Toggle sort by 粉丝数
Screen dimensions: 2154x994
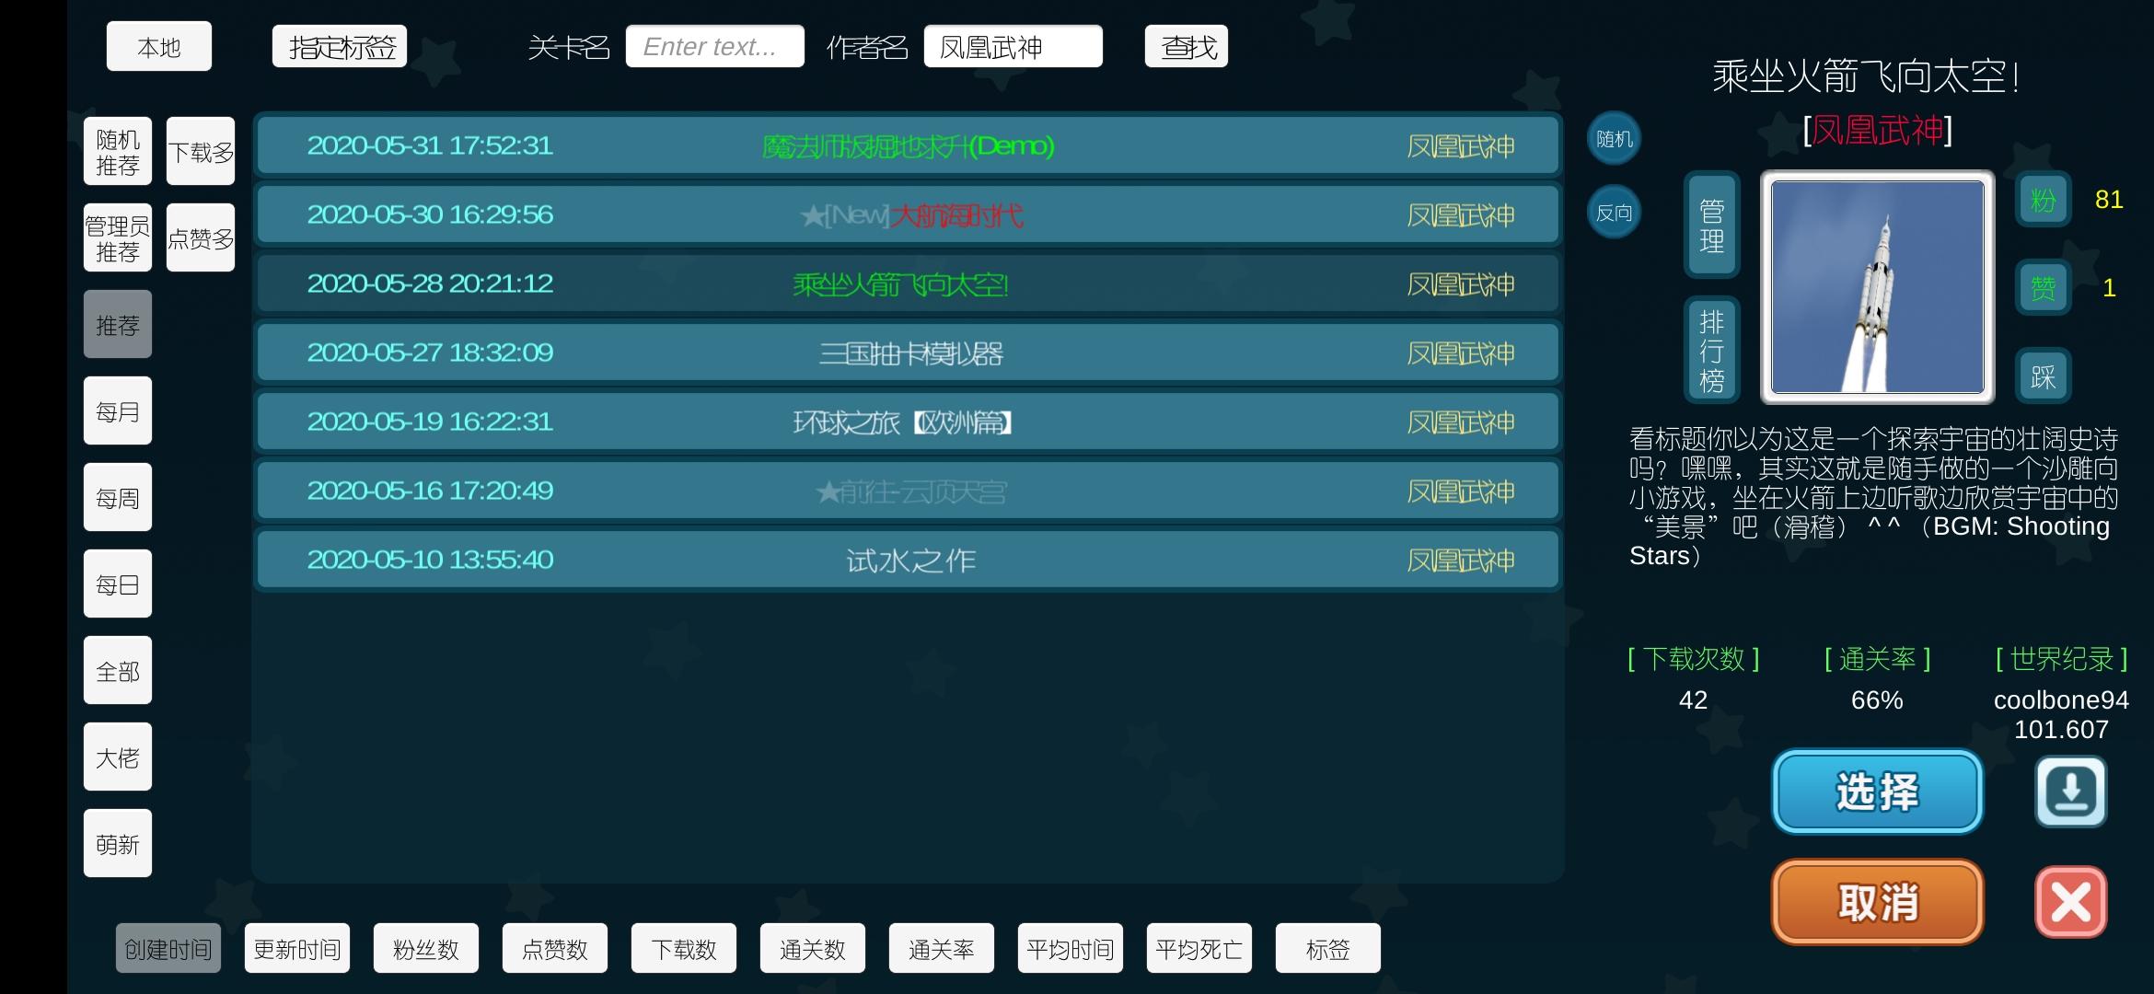425,948
